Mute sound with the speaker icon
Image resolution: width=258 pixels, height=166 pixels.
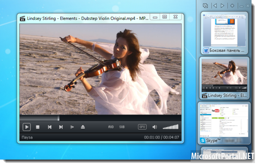(x=155, y=127)
